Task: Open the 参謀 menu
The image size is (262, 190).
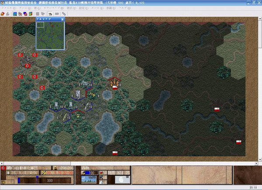Action: (x=111, y=8)
